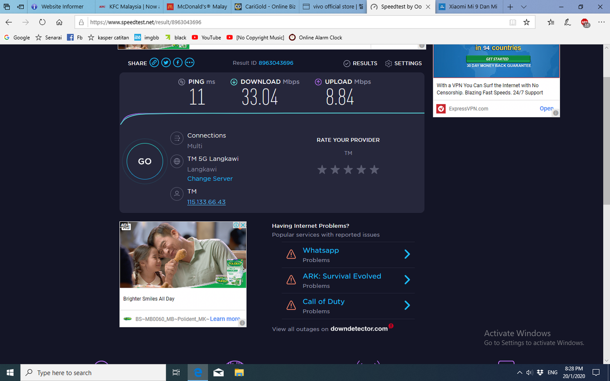The width and height of the screenshot is (610, 381).
Task: Open Windows Start menu
Action: 10,372
